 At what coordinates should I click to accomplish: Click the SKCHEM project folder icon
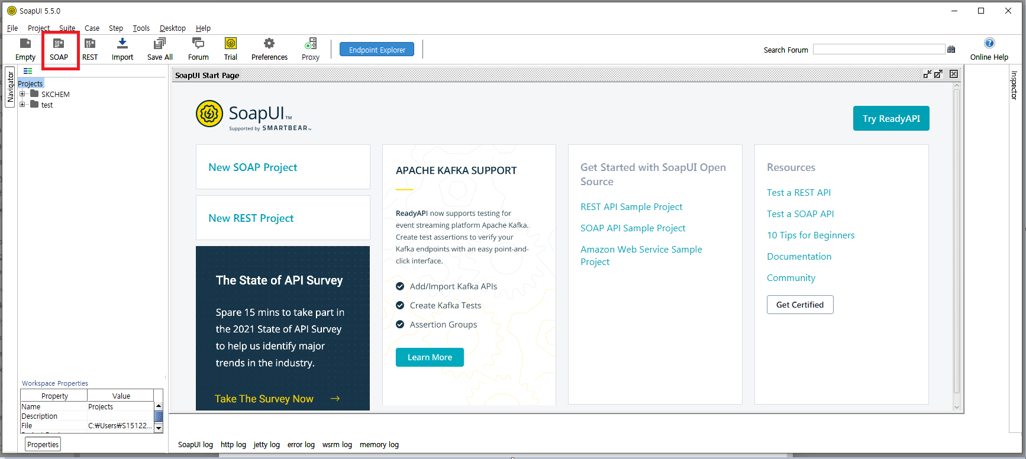[34, 94]
